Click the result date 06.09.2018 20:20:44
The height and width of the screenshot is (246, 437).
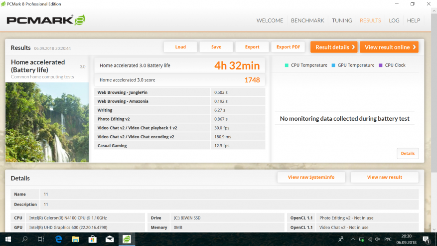pyautogui.click(x=52, y=48)
